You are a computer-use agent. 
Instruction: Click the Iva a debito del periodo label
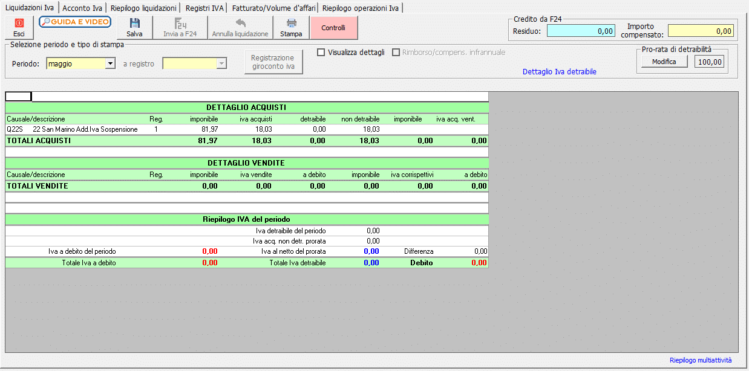82,251
